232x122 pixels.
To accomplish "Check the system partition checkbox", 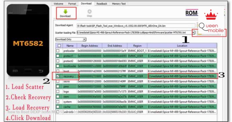I will [x=58, y=102].
